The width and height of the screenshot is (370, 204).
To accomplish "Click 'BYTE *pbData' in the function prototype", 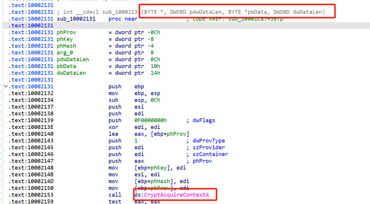I will point(248,12).
